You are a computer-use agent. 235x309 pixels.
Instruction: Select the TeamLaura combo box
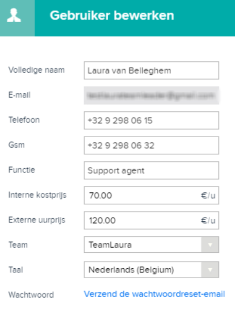point(152,245)
